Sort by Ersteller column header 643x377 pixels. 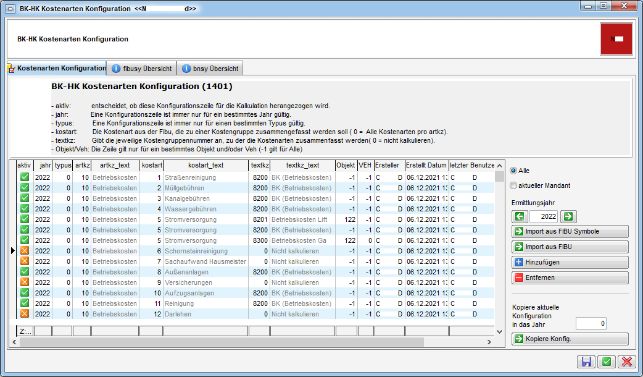click(389, 165)
